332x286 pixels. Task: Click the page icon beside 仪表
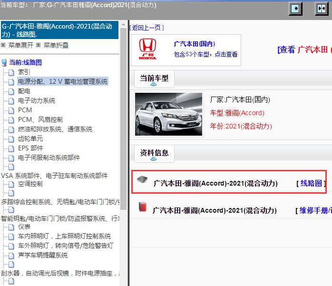pos(11,227)
